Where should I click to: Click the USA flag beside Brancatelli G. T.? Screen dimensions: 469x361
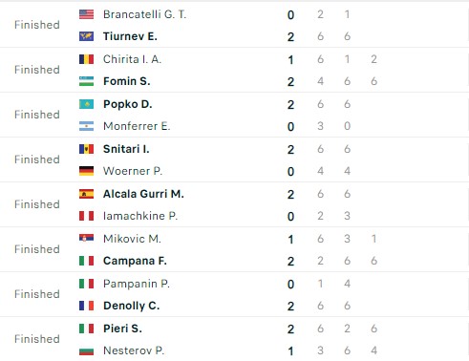pos(86,14)
